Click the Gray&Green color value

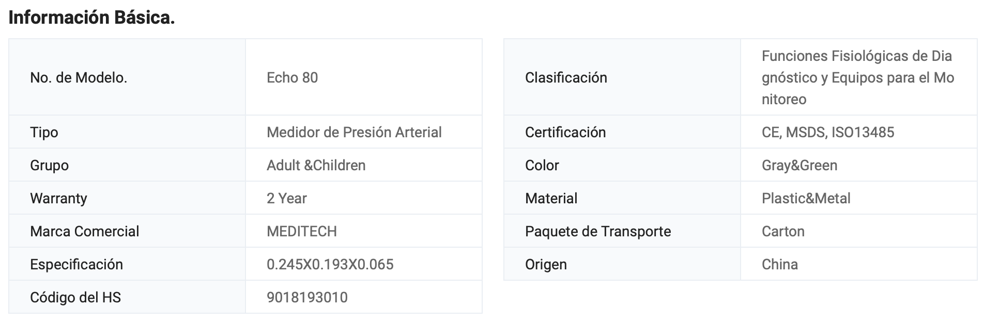pos(799,165)
